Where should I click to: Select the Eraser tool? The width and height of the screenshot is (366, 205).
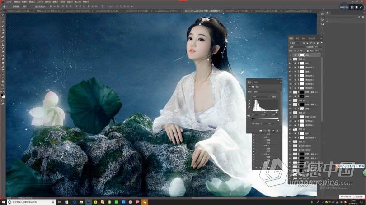3,52
